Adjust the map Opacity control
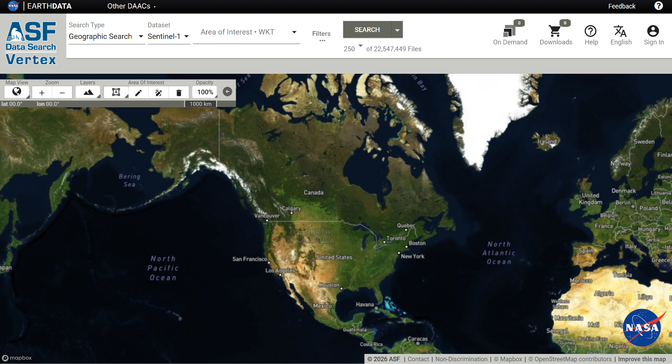The width and height of the screenshot is (672, 364). click(x=205, y=92)
